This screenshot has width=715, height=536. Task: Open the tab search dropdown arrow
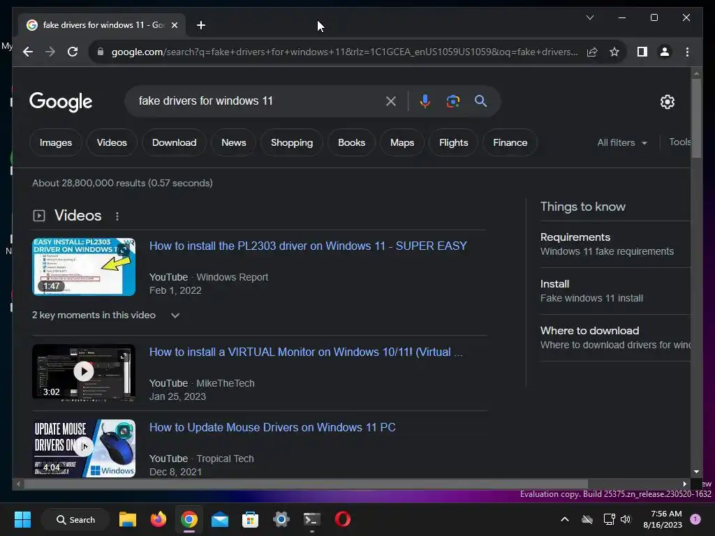589,17
